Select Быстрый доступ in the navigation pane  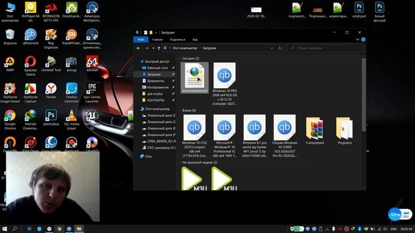pyautogui.click(x=155, y=61)
